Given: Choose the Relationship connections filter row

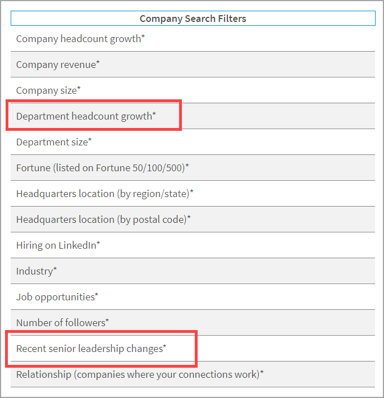Looking at the screenshot, I should tap(138, 374).
